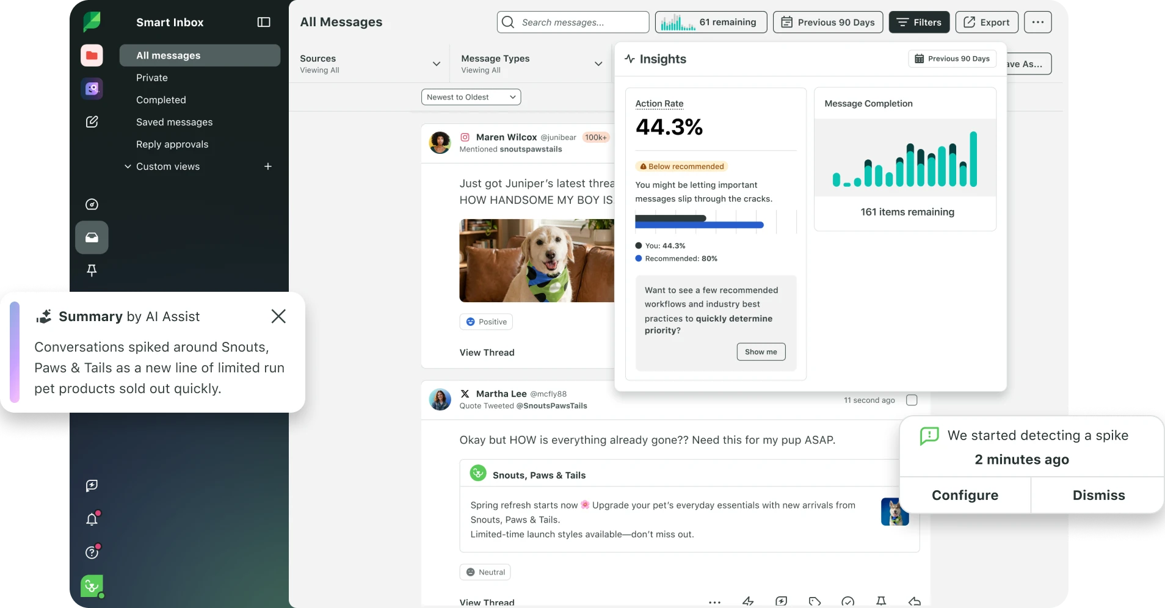Go to Private messages view

pos(152,78)
